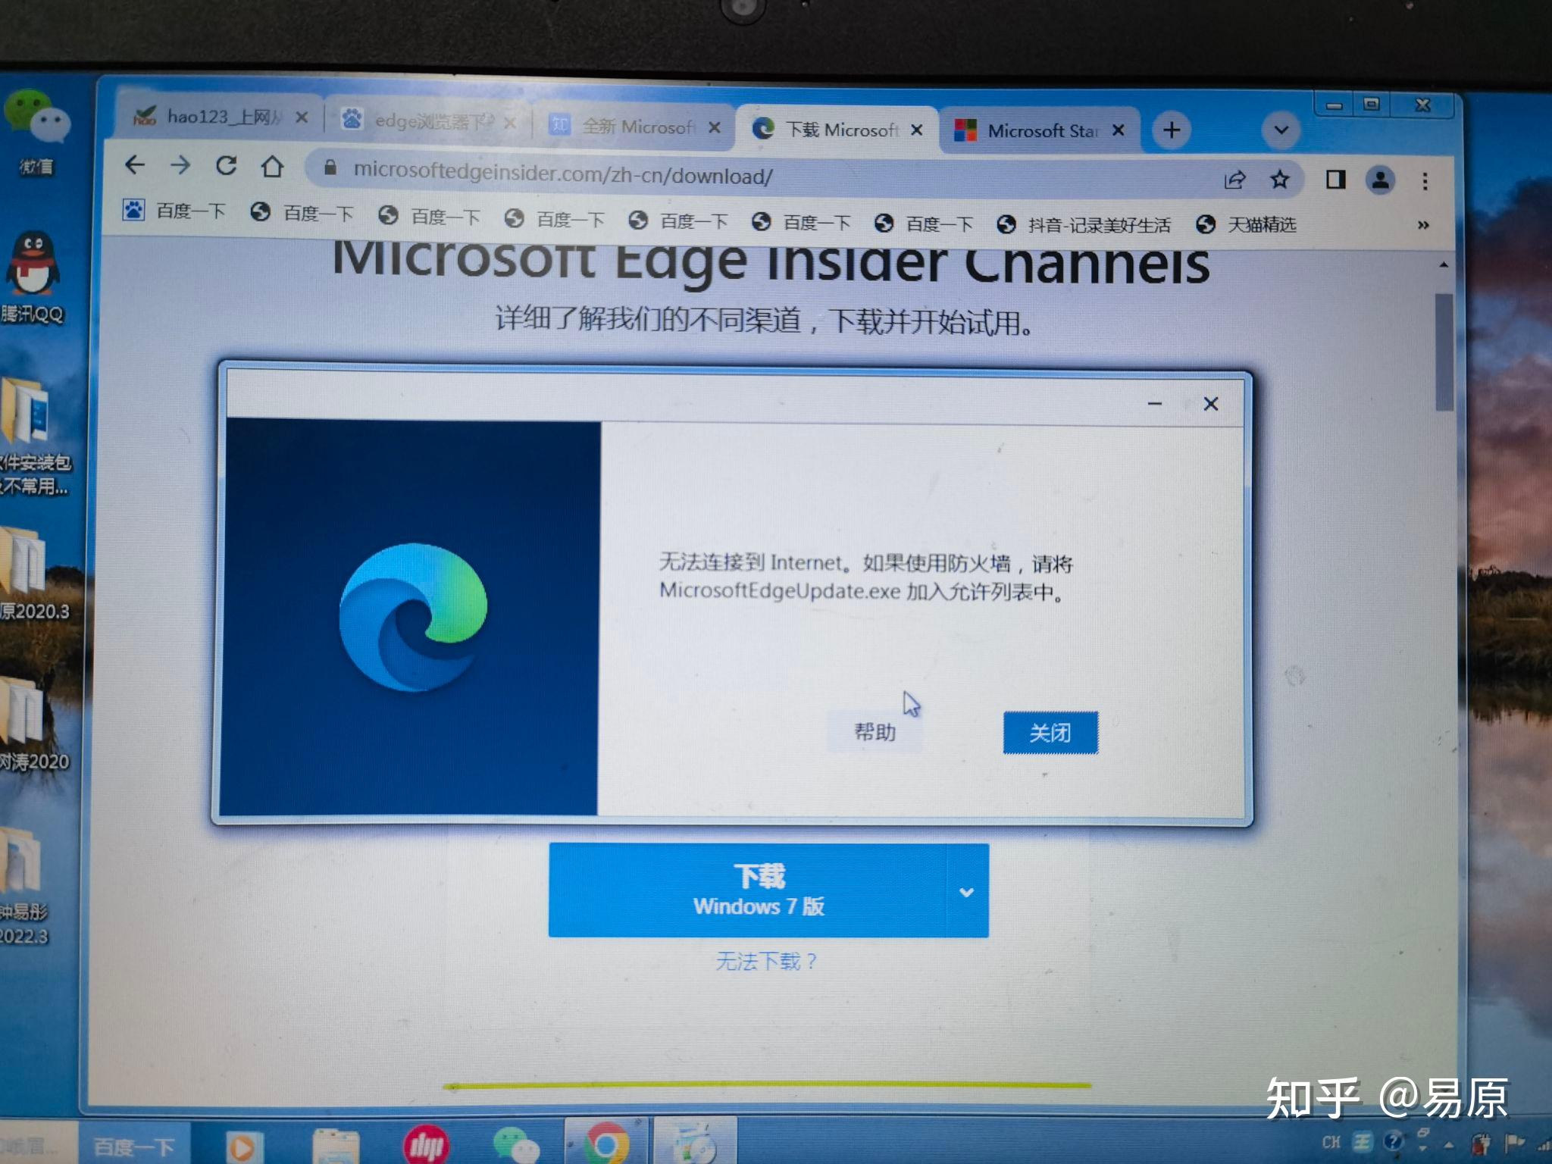Click the page vertical scrollbar thumb

(x=1444, y=352)
